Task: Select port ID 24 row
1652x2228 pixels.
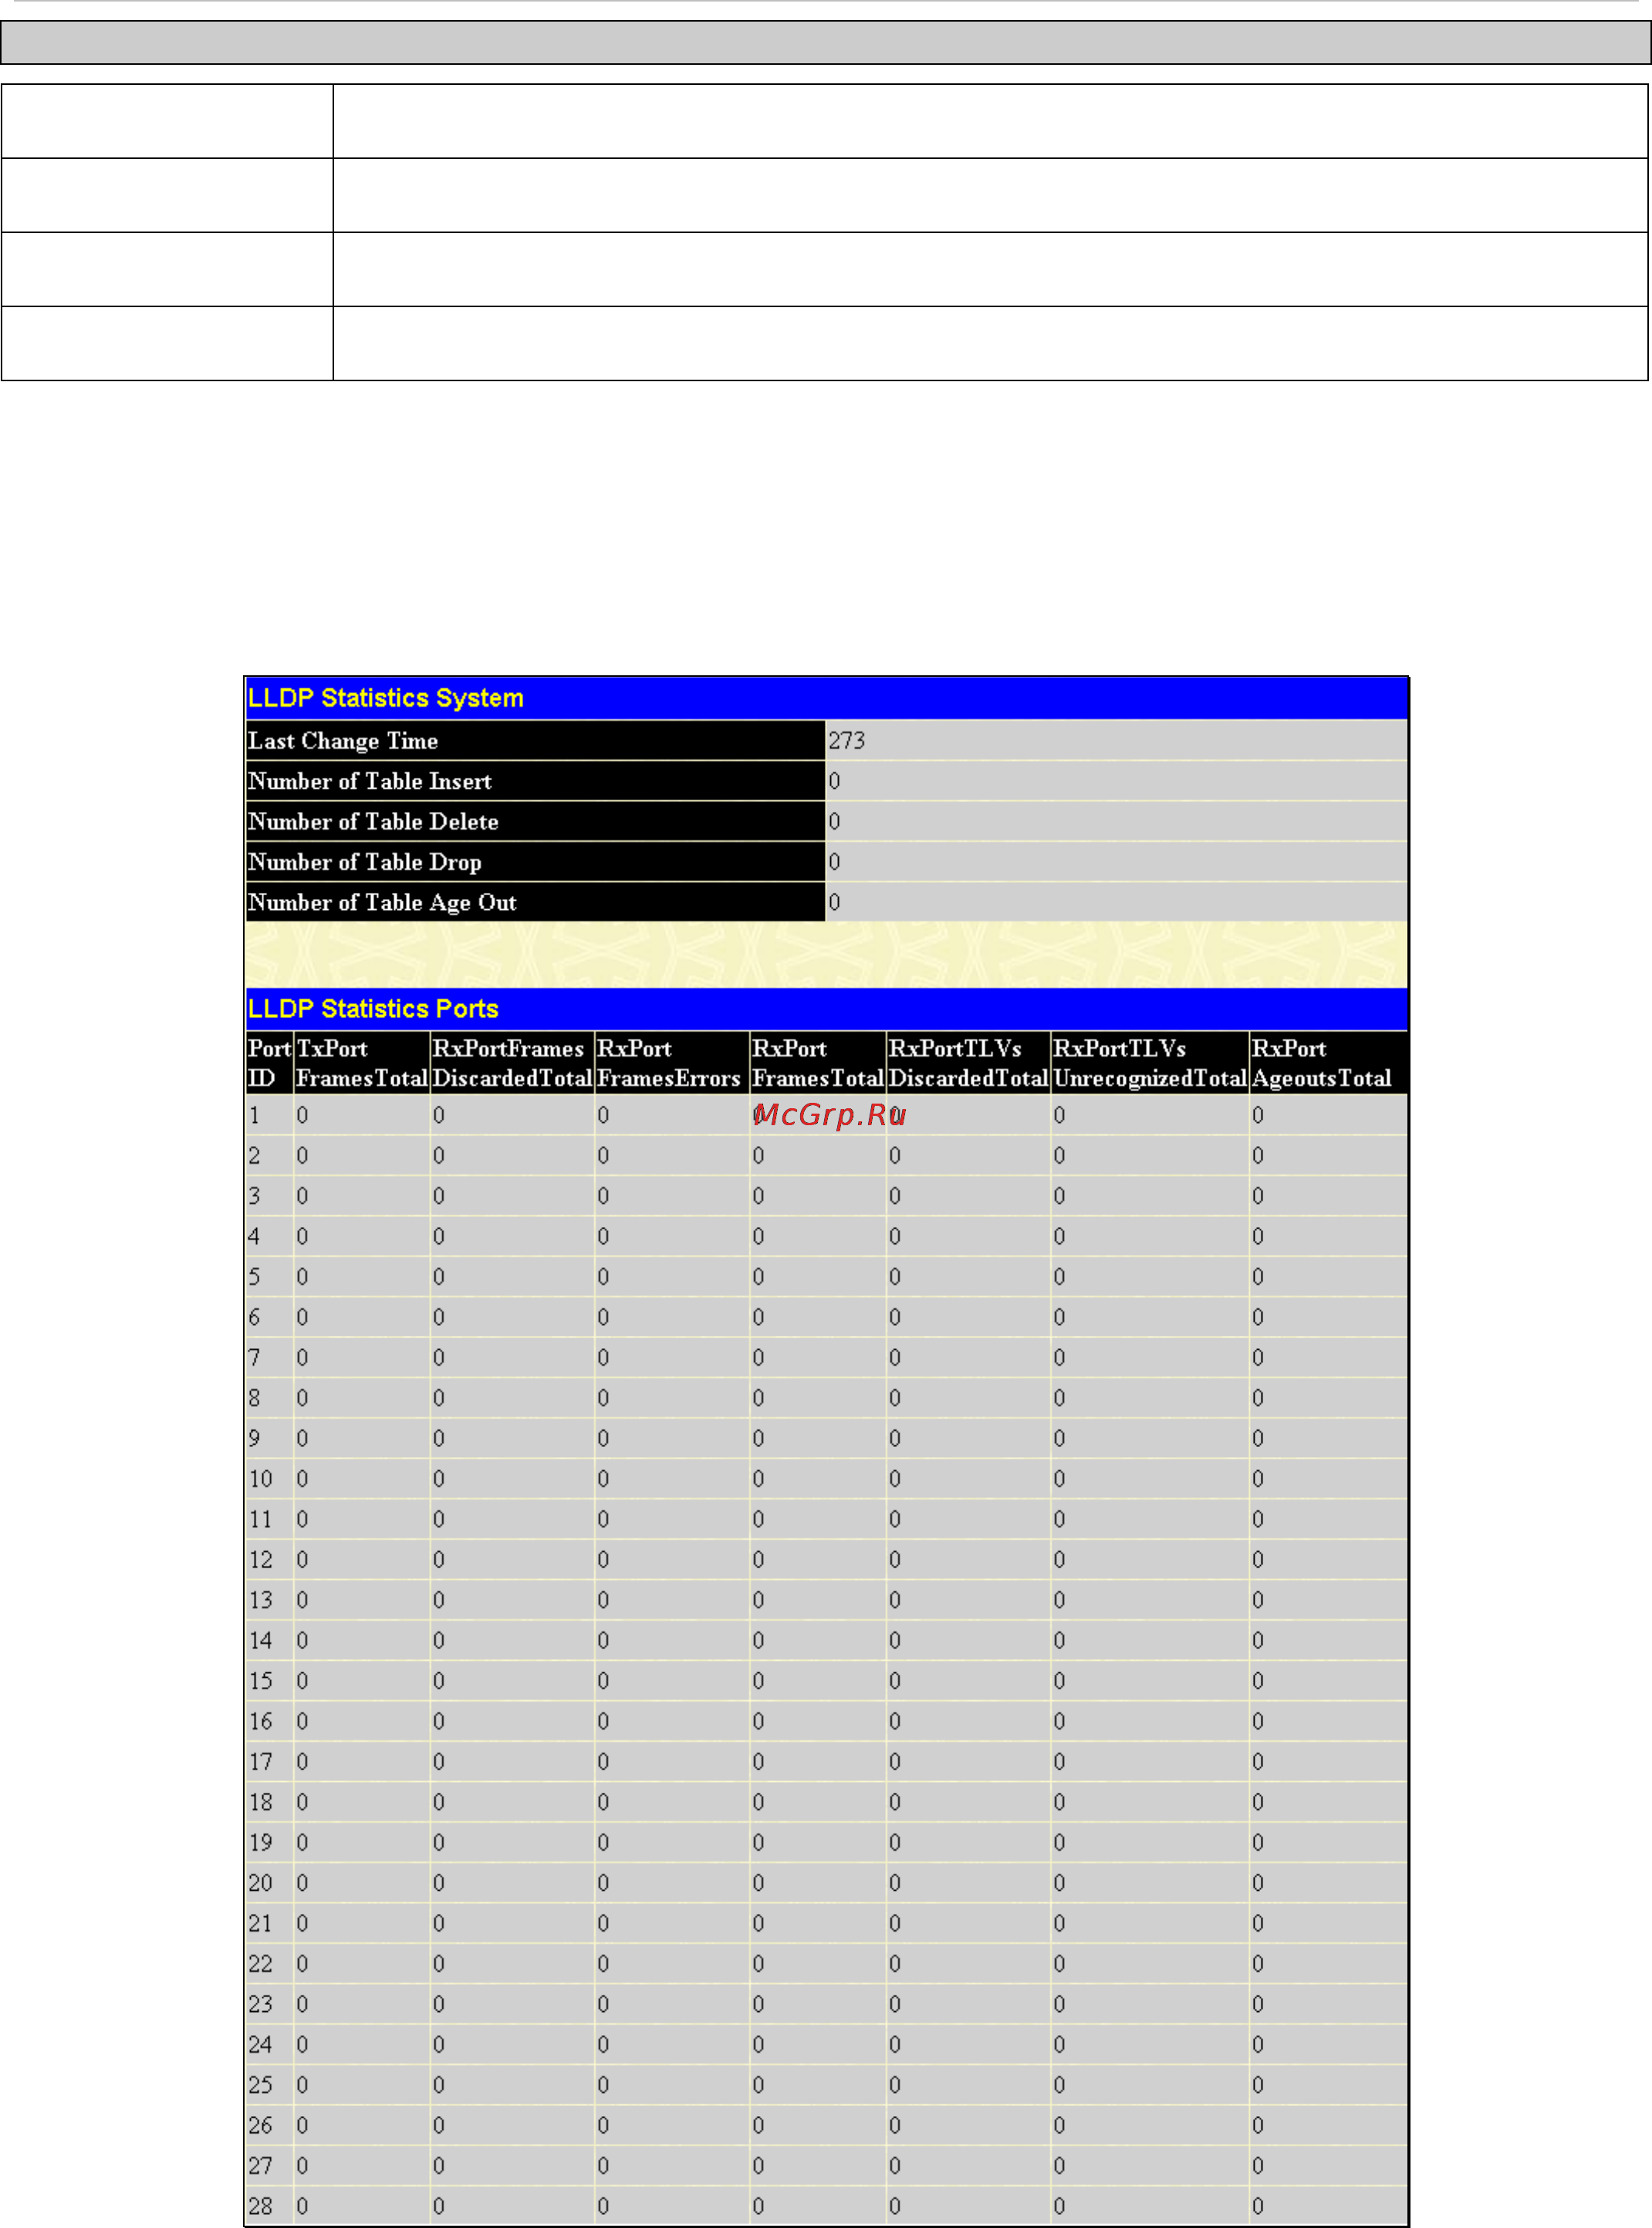Action: pos(826,2045)
